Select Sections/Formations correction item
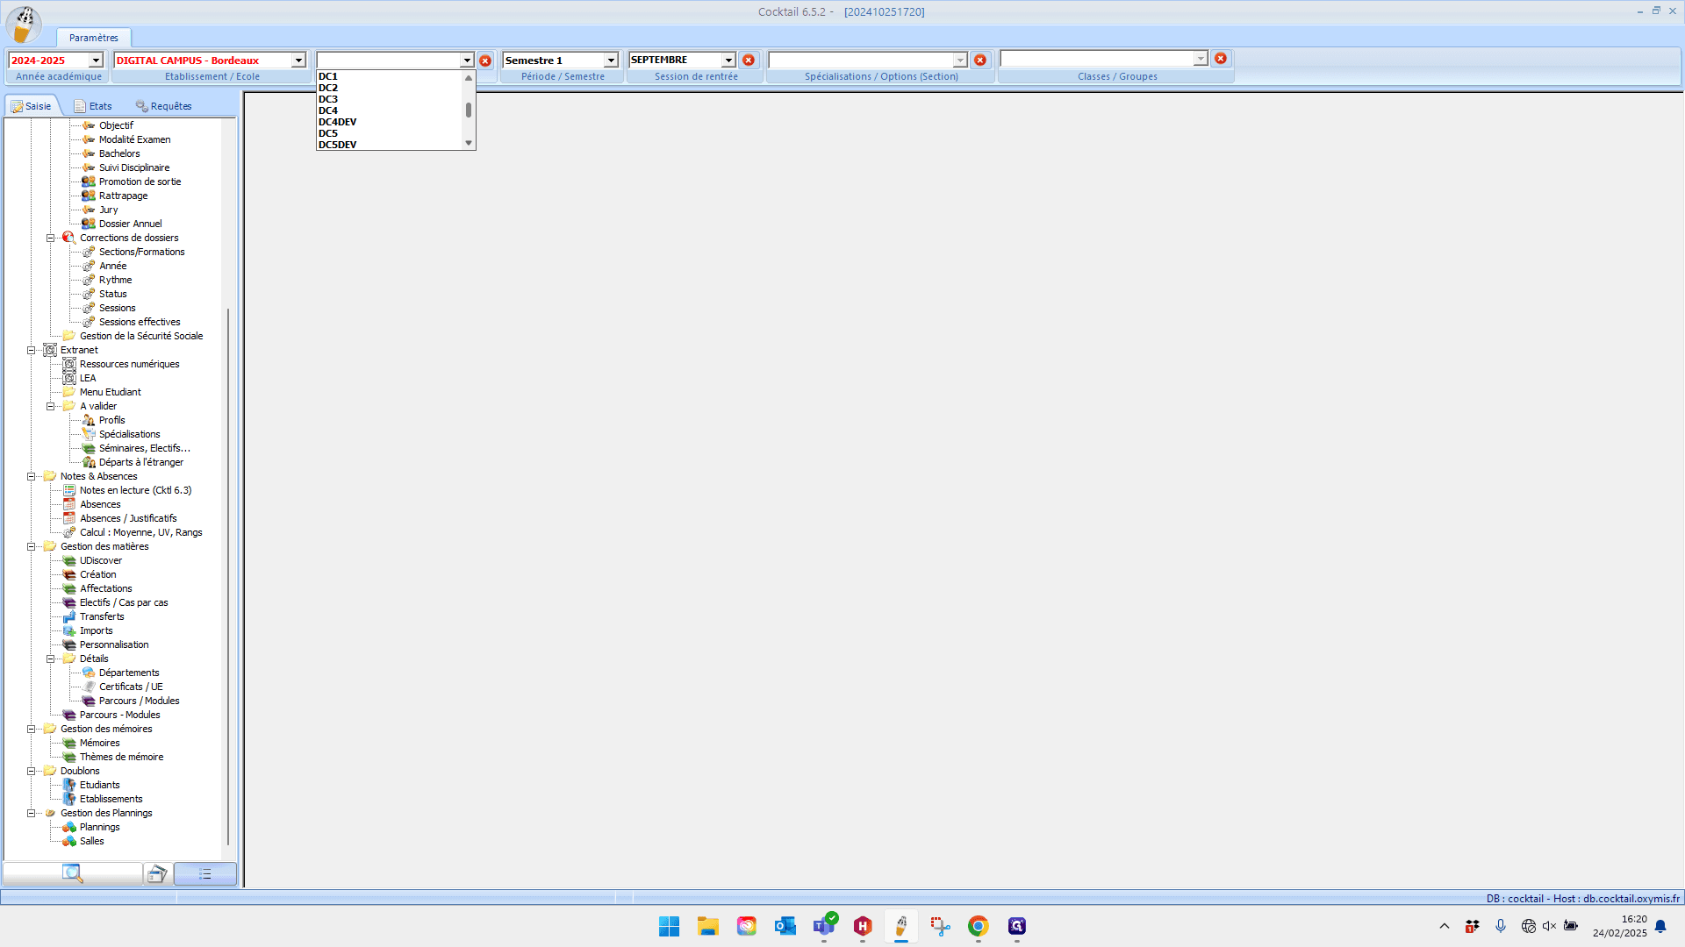The width and height of the screenshot is (1685, 947). (x=141, y=252)
